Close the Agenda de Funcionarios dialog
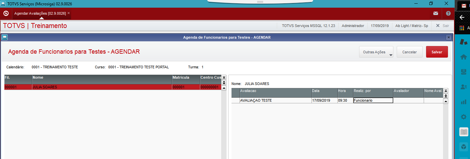The height and width of the screenshot is (159, 470). click(x=449, y=37)
